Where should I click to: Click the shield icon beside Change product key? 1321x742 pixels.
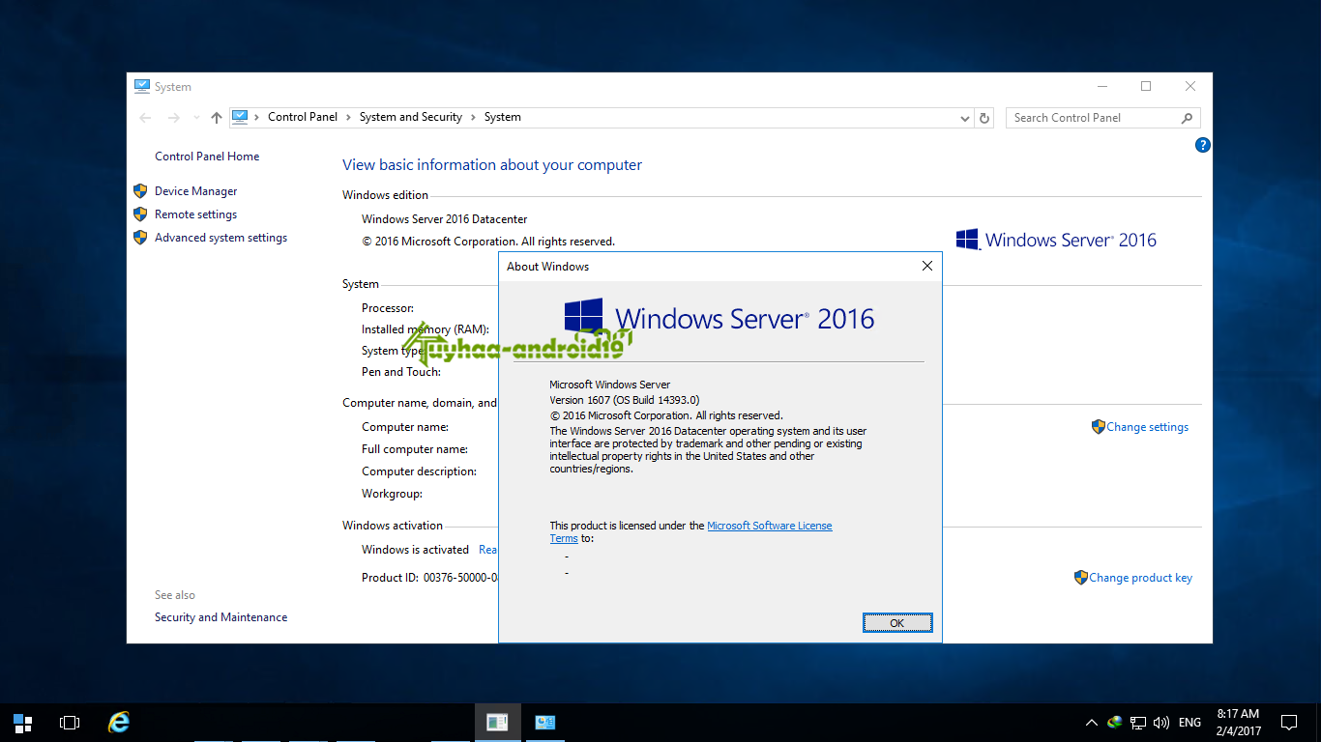coord(1081,578)
